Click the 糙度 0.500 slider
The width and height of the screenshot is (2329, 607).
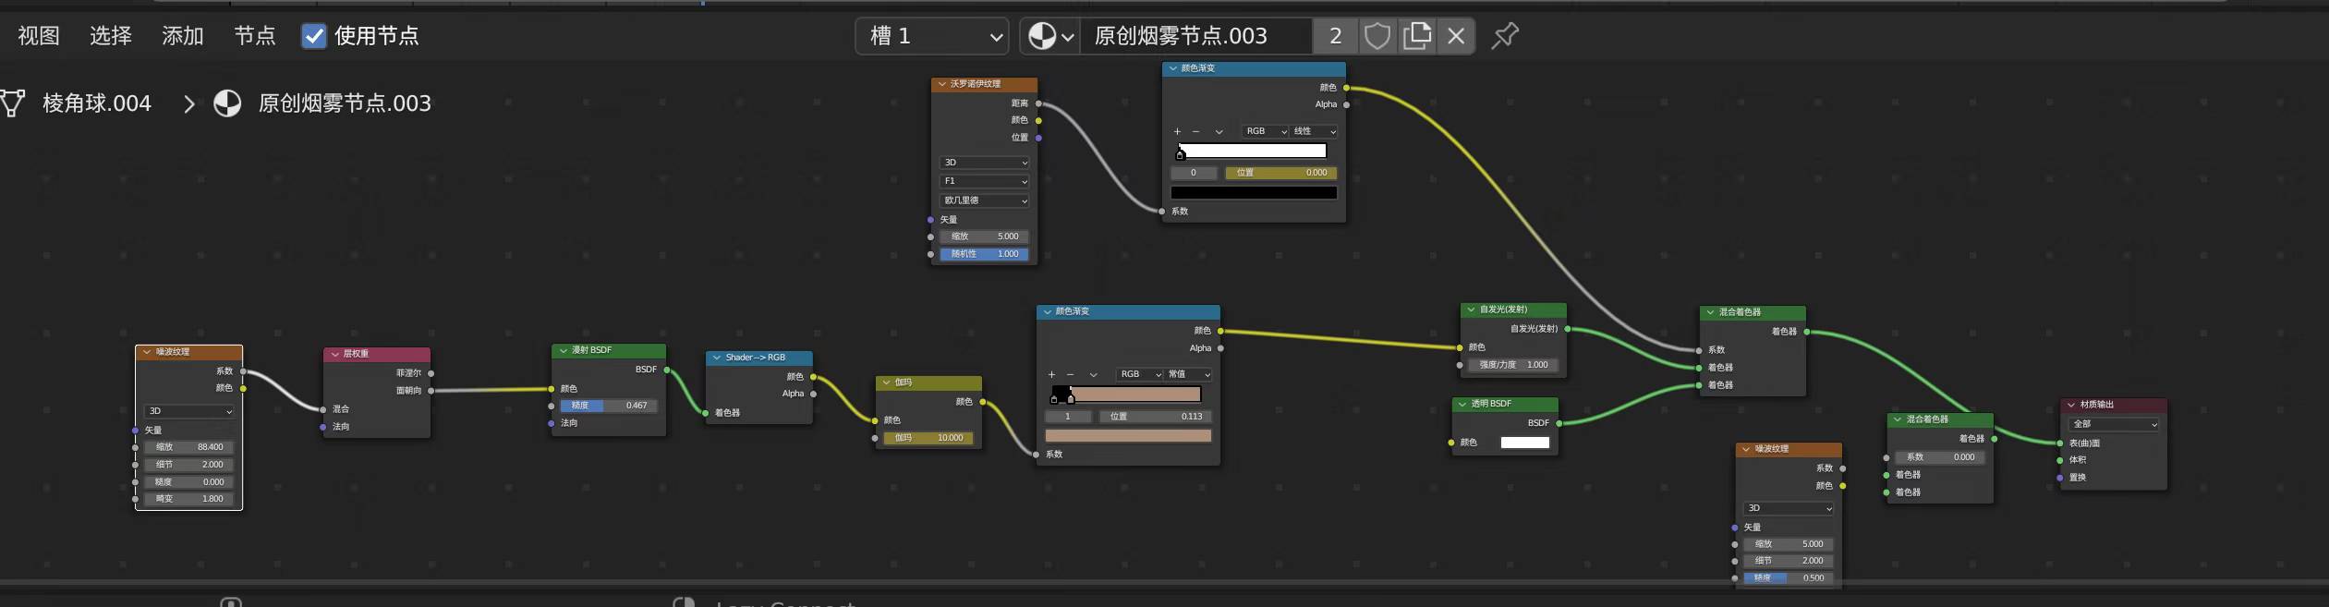(1789, 578)
